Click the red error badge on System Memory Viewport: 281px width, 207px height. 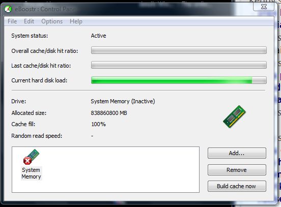coord(27,161)
